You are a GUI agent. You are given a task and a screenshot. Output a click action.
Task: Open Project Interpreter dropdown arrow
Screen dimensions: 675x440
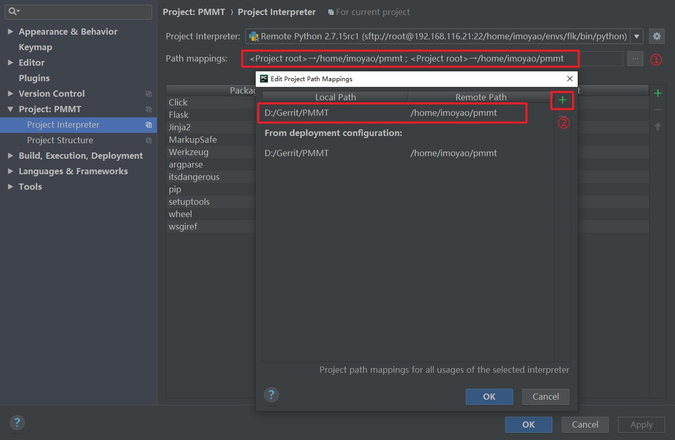pos(637,36)
